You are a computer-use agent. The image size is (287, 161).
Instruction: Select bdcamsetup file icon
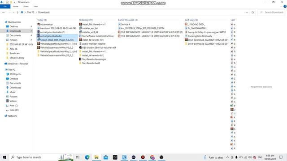click(x=39, y=24)
